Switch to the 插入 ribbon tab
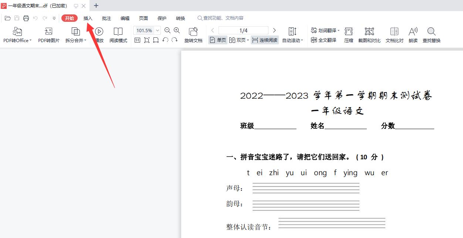 click(x=88, y=18)
